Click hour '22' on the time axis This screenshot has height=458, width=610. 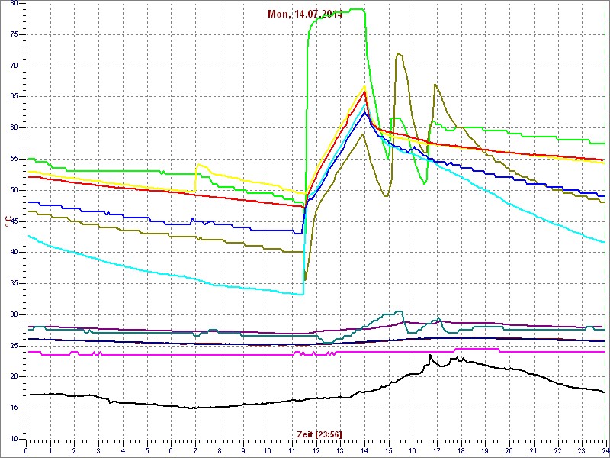click(557, 450)
